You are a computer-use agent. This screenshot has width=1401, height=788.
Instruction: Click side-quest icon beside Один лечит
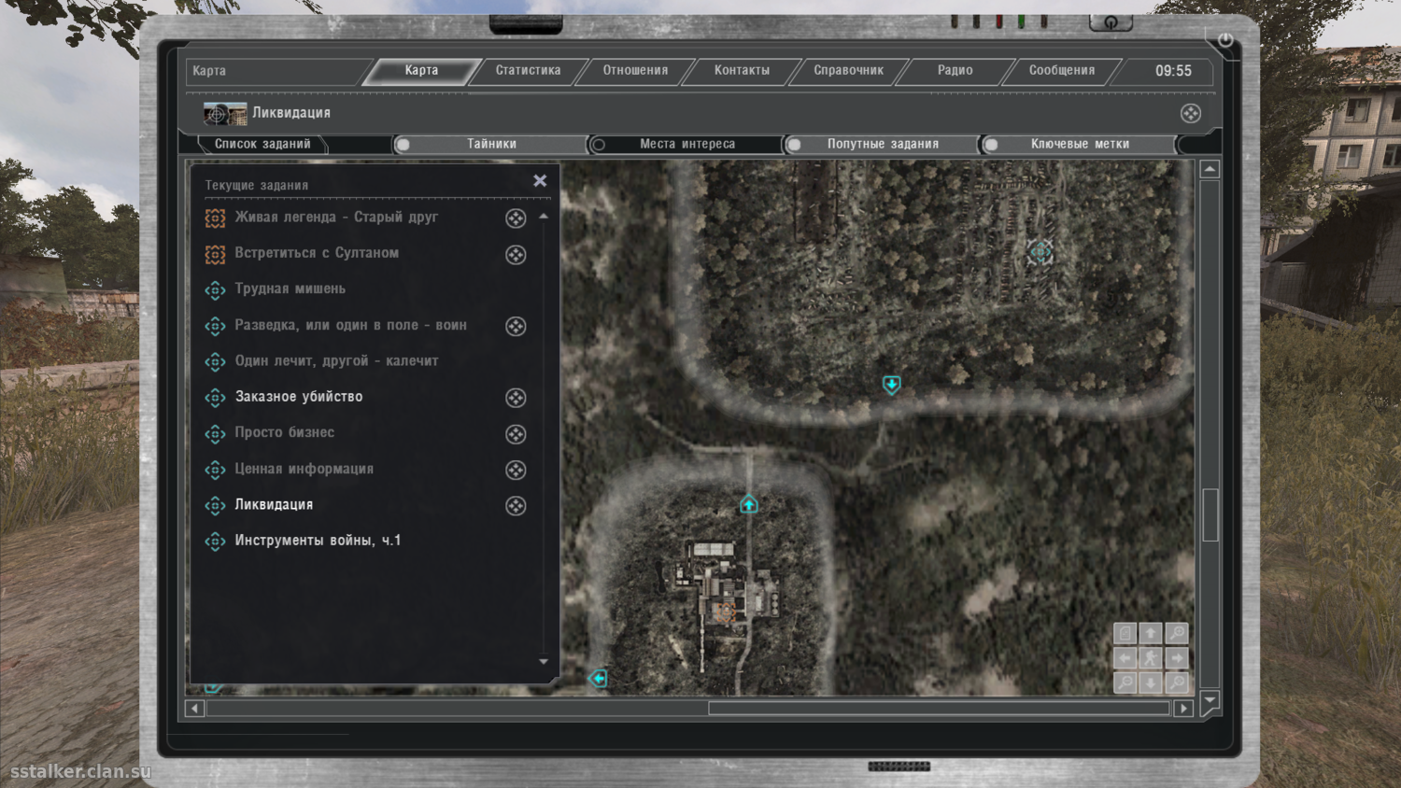pyautogui.click(x=215, y=362)
